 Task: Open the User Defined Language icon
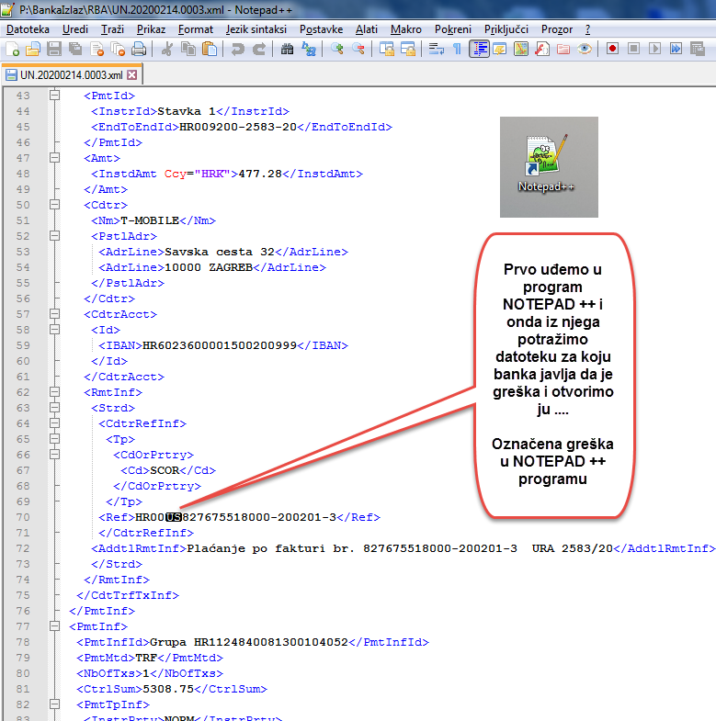499,49
